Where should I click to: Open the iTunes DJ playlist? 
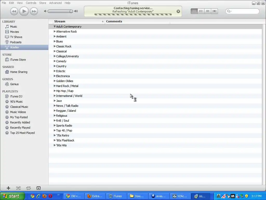tap(24, 96)
